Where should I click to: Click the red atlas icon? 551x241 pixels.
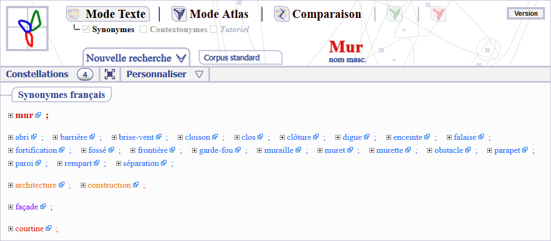tap(438, 15)
